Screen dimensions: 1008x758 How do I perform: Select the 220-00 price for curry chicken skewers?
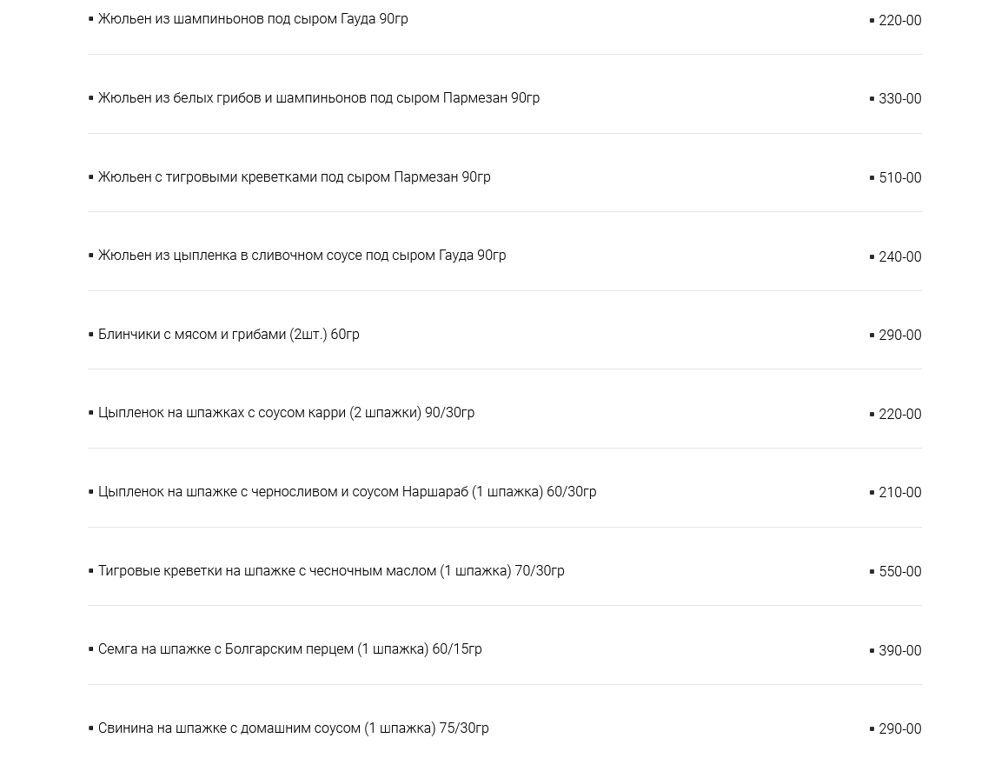pyautogui.click(x=899, y=415)
